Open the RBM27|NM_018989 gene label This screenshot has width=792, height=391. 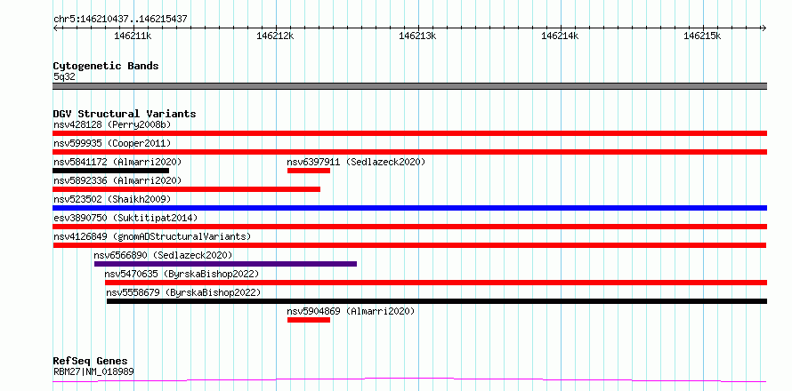(x=93, y=372)
